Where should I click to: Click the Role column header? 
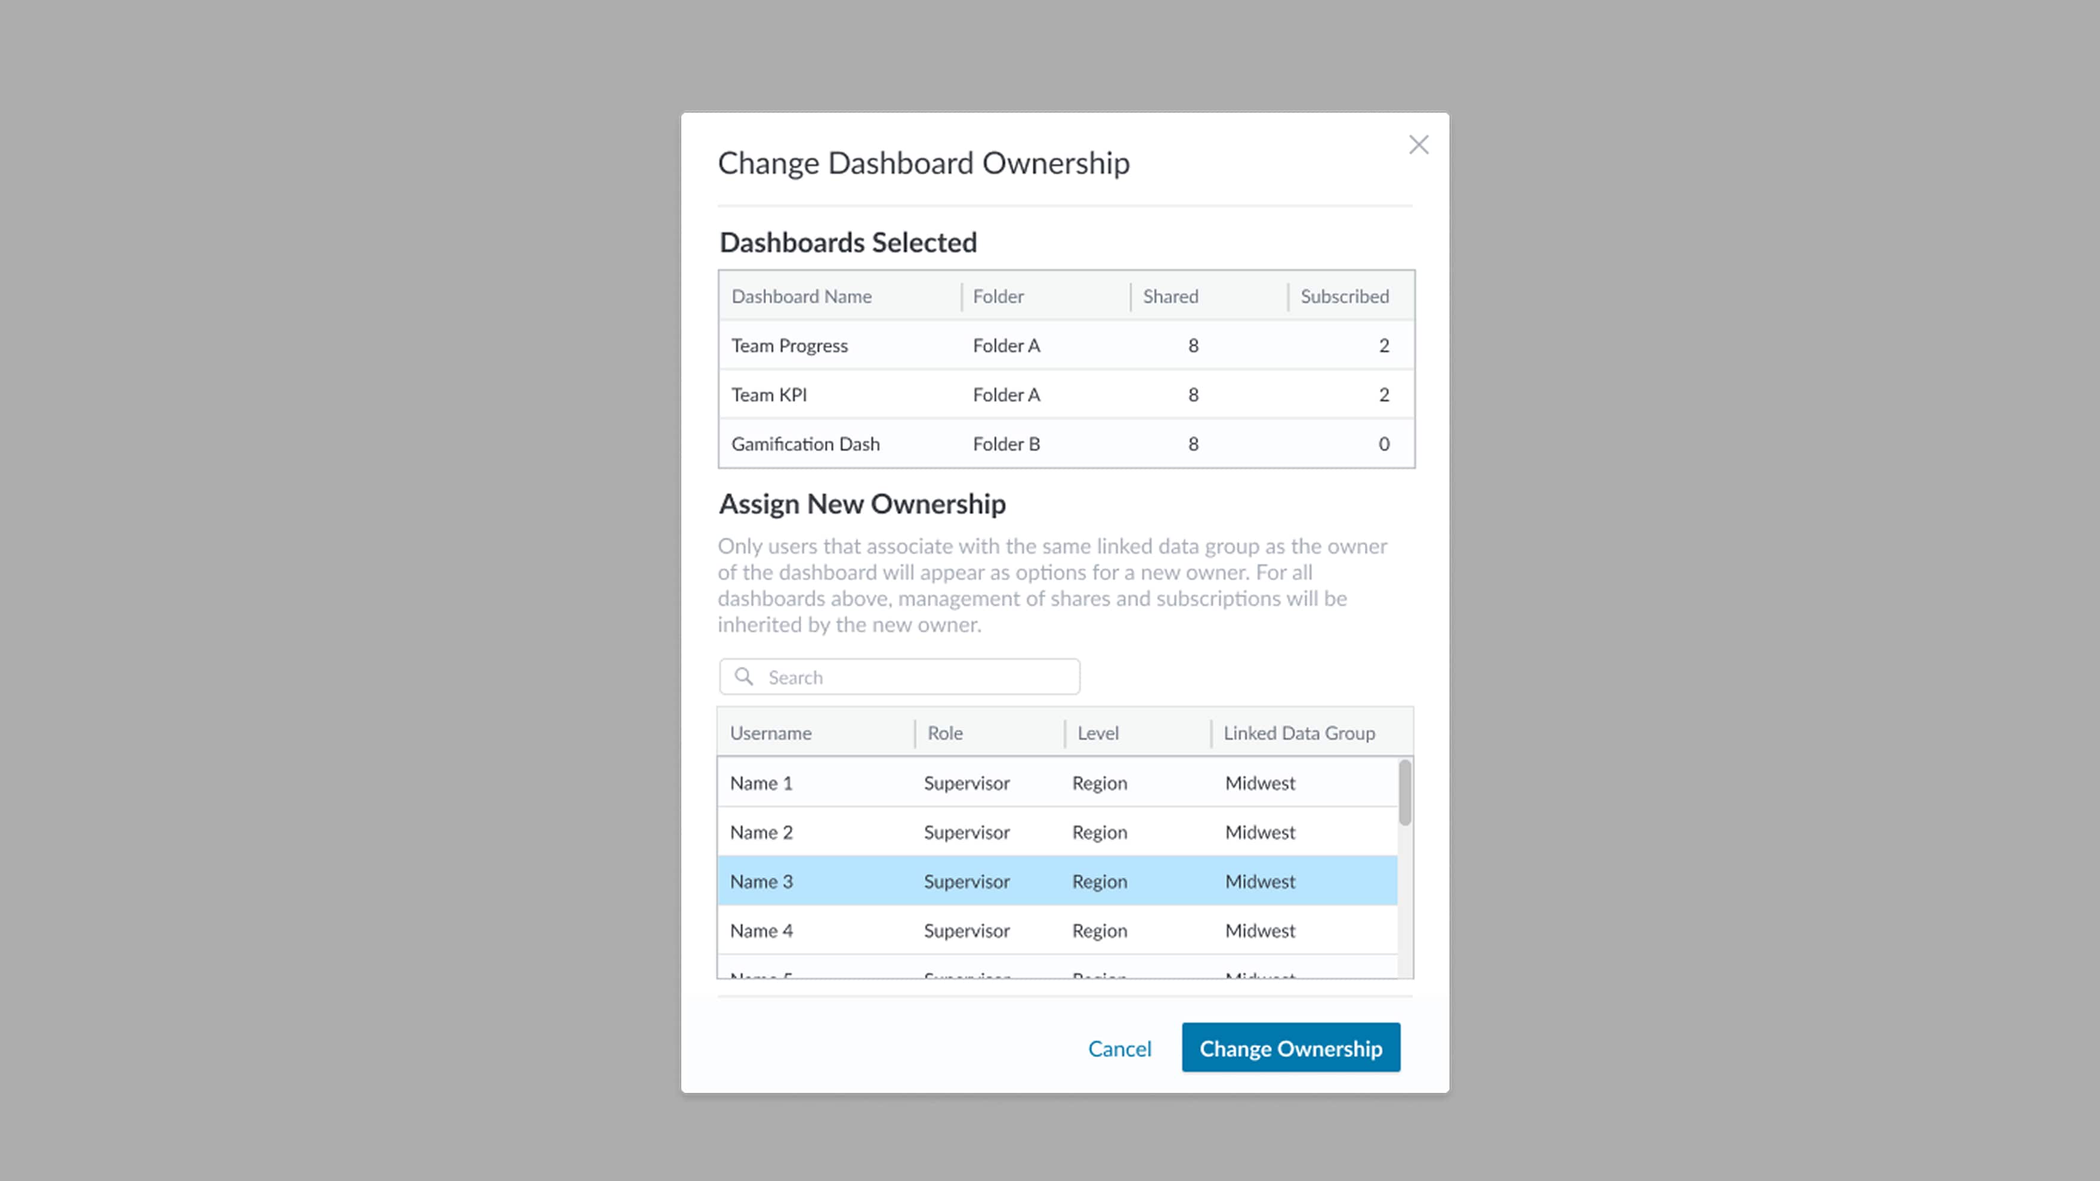pos(944,732)
